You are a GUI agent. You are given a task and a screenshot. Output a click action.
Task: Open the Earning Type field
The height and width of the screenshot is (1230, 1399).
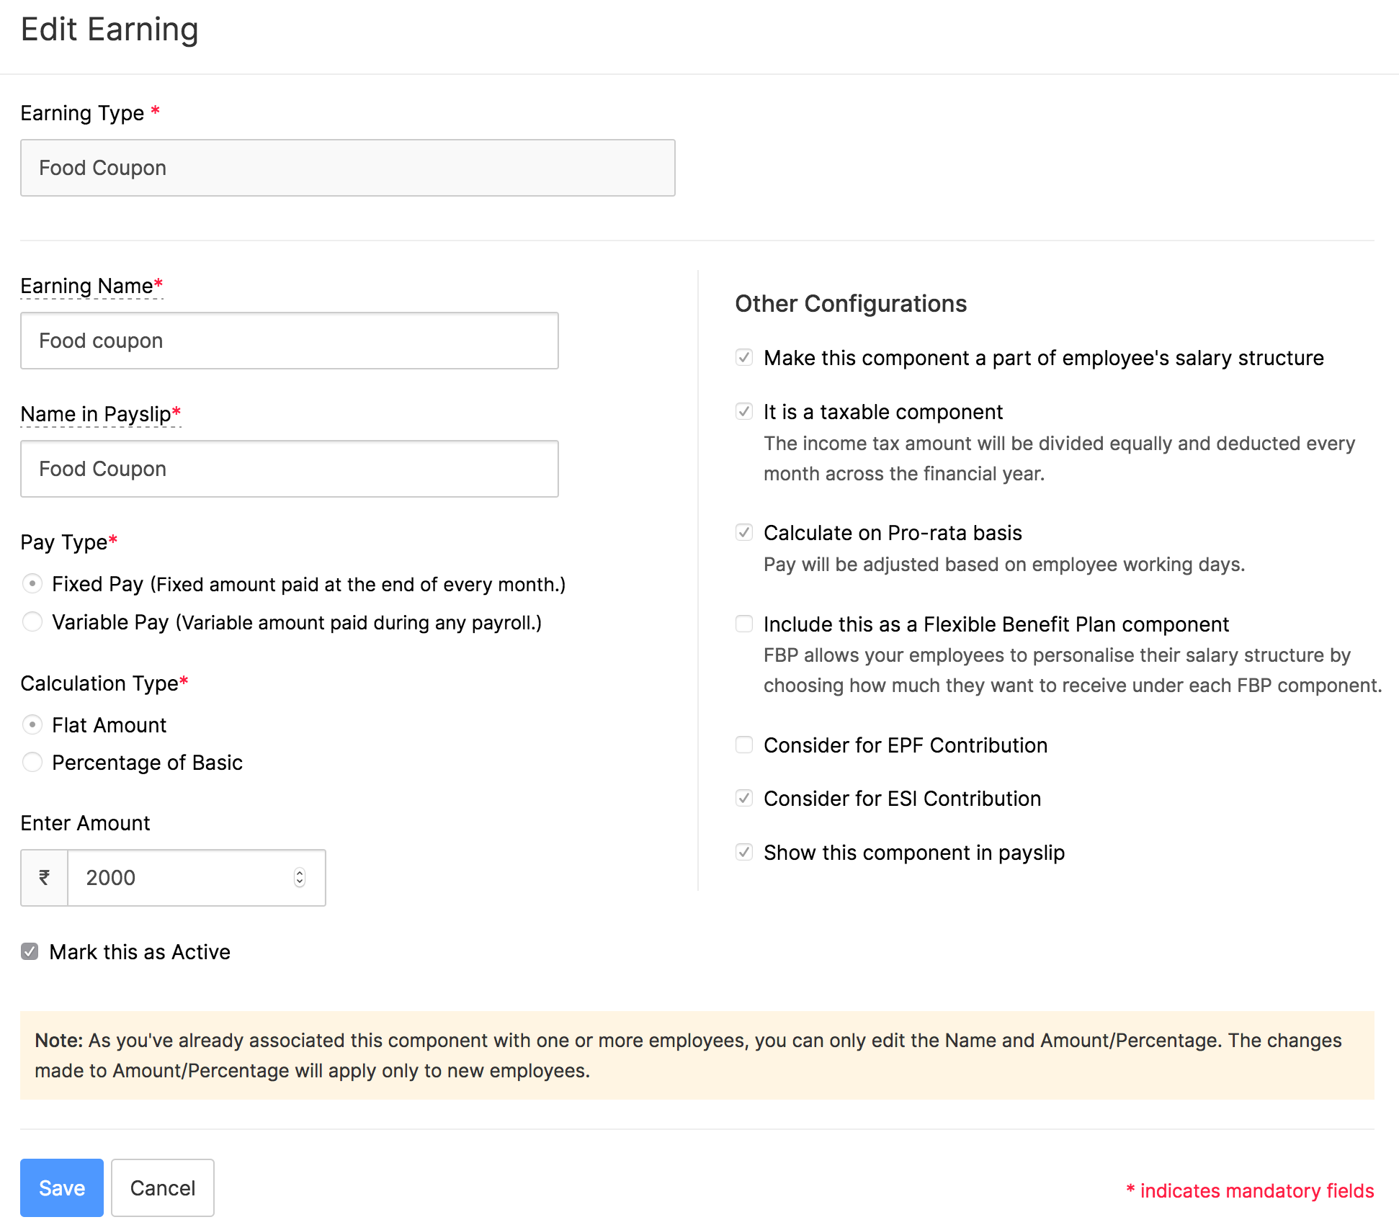[x=347, y=168]
